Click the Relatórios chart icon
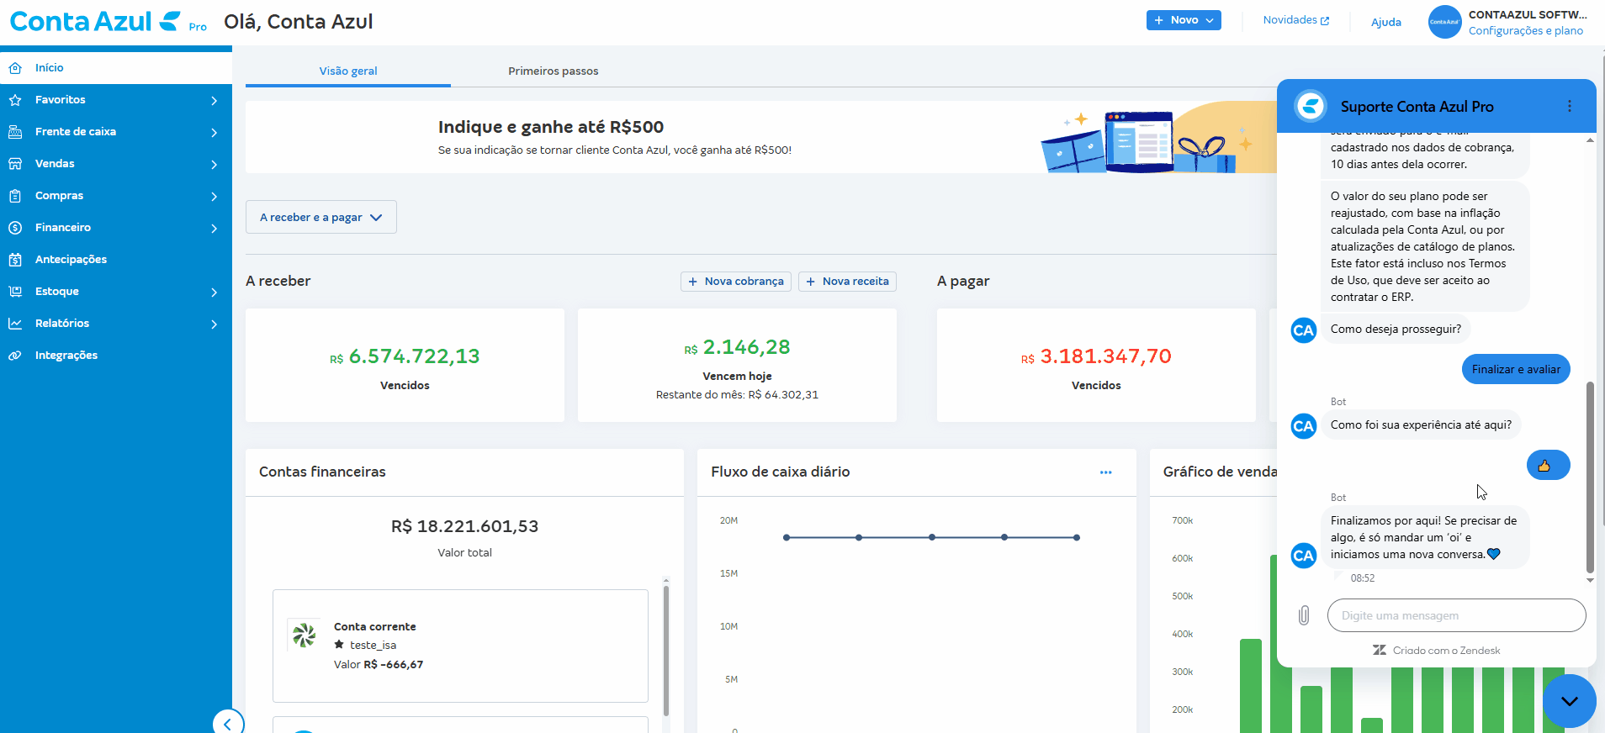Screen dimensions: 1605x733 click(15, 324)
